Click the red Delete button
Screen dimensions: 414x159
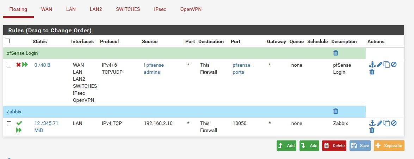point(334,146)
